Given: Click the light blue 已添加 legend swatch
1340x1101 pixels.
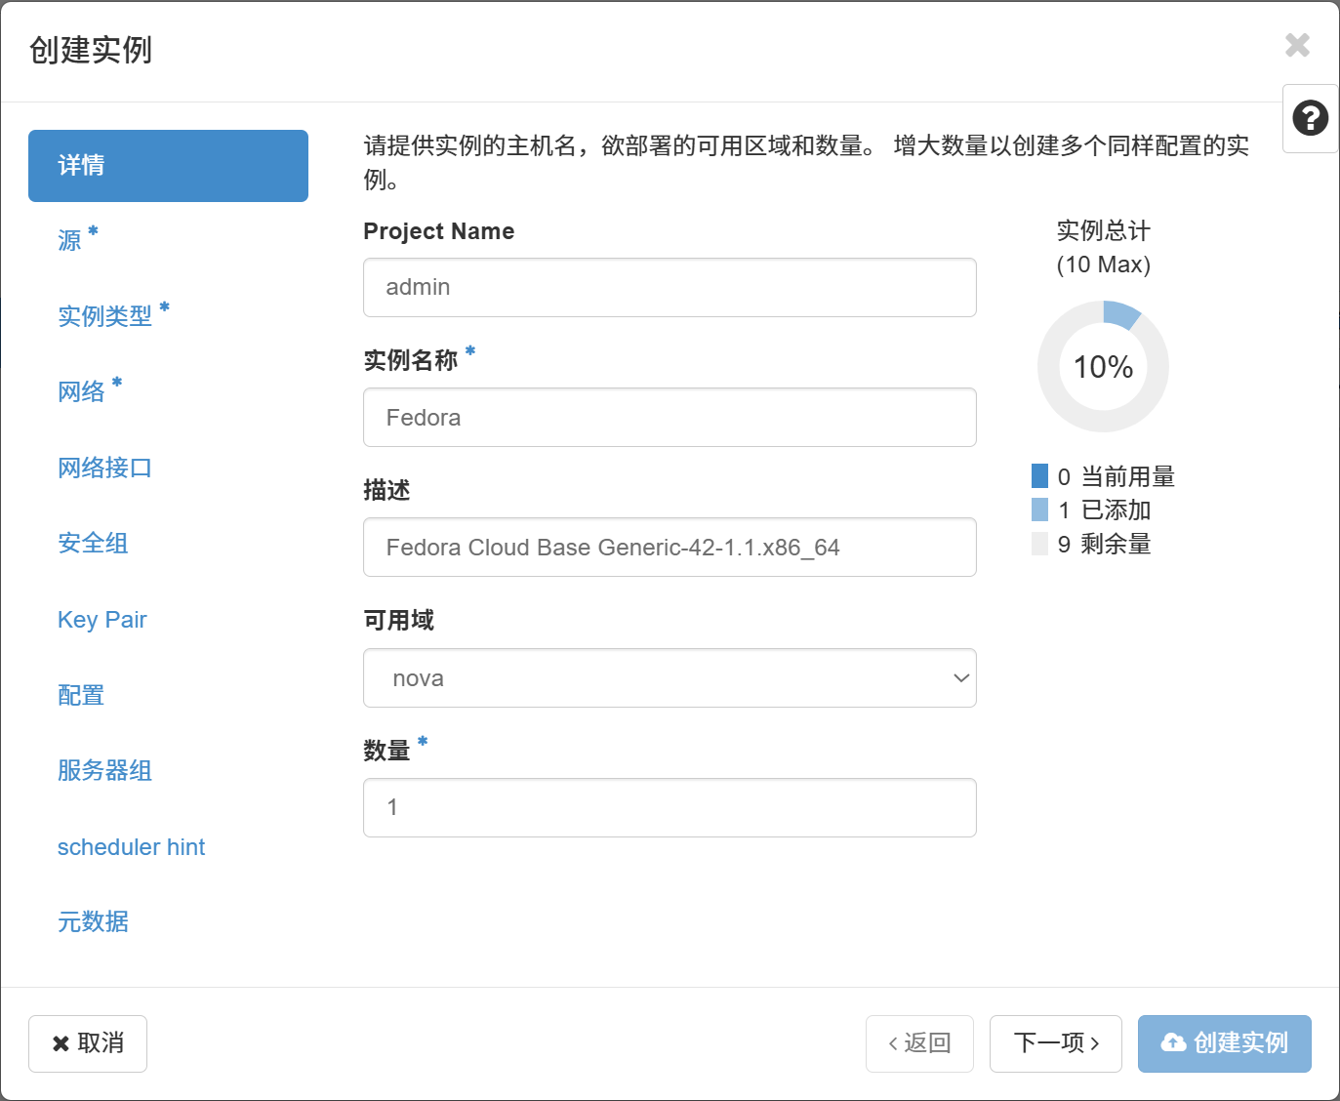Looking at the screenshot, I should 1039,510.
